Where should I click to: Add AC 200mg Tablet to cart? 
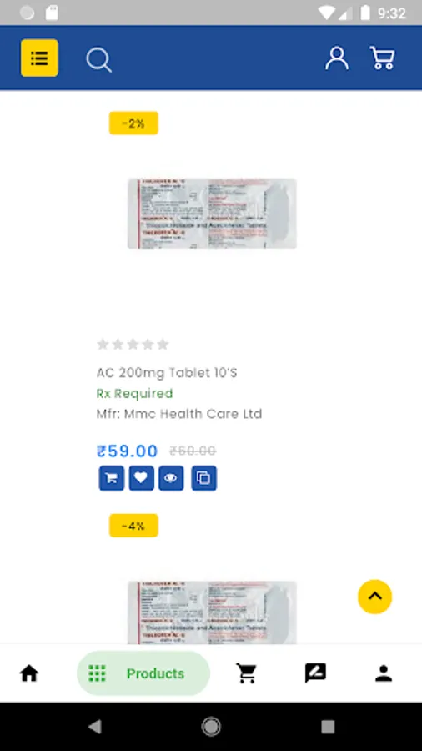pyautogui.click(x=112, y=478)
